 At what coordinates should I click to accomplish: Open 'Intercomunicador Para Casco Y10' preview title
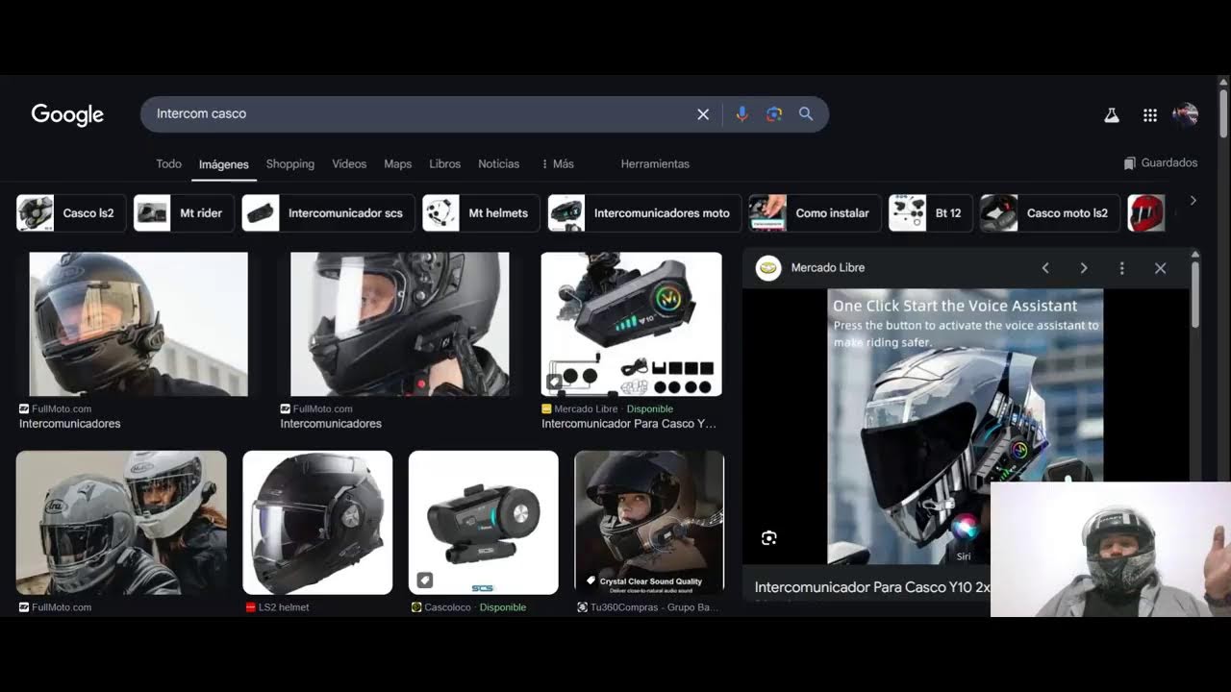(x=872, y=587)
